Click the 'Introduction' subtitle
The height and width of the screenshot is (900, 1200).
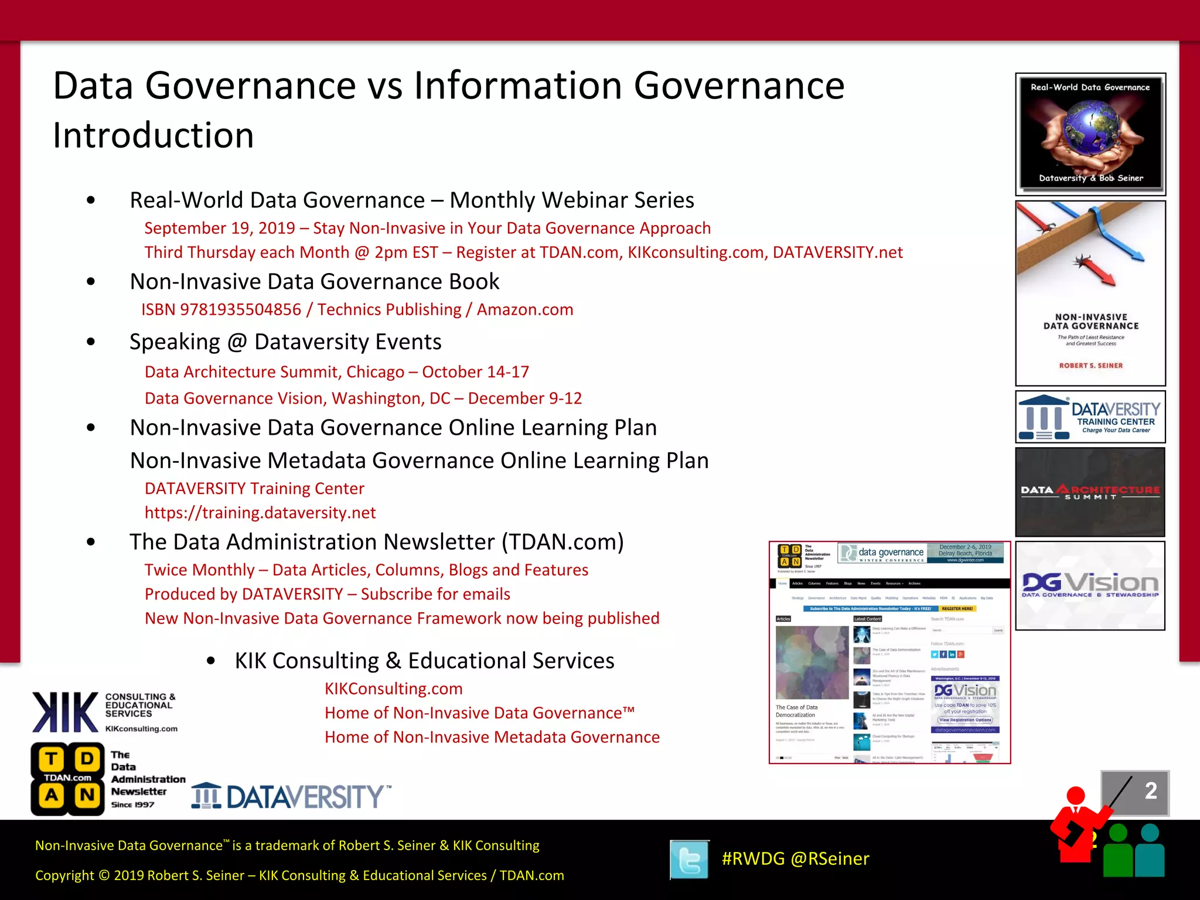[x=154, y=135]
